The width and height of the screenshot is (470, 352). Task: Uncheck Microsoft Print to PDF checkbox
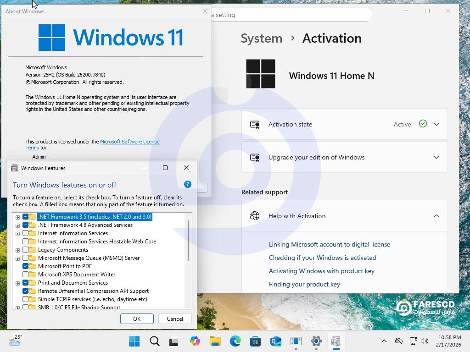click(x=26, y=266)
